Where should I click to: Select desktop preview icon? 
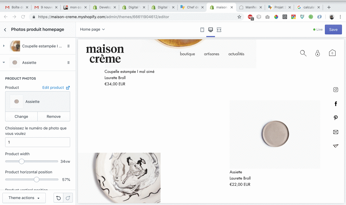(210, 29)
